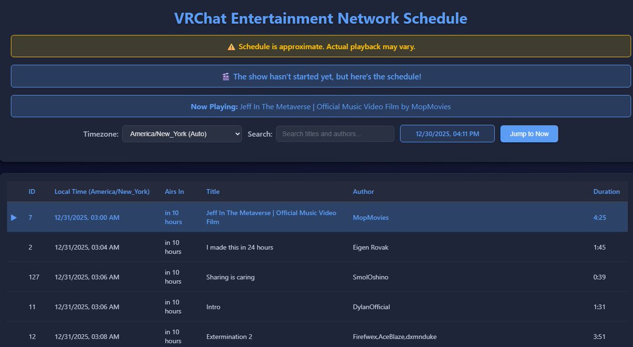Click the 12/31/2025, 03:04 AM time cell
Image resolution: width=633 pixels, height=347 pixels.
click(x=87, y=247)
